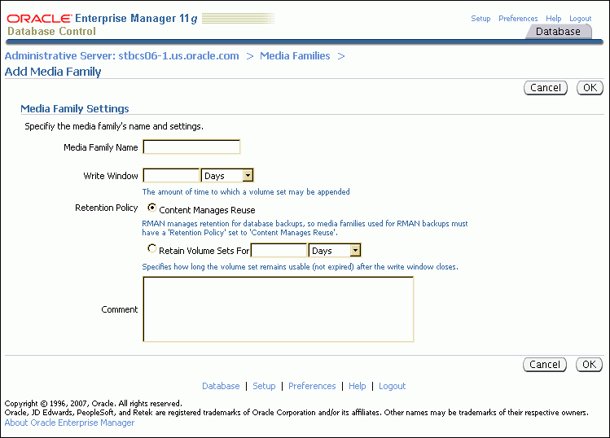The height and width of the screenshot is (438, 610).
Task: Focus the Write Window value field
Action: [171, 175]
